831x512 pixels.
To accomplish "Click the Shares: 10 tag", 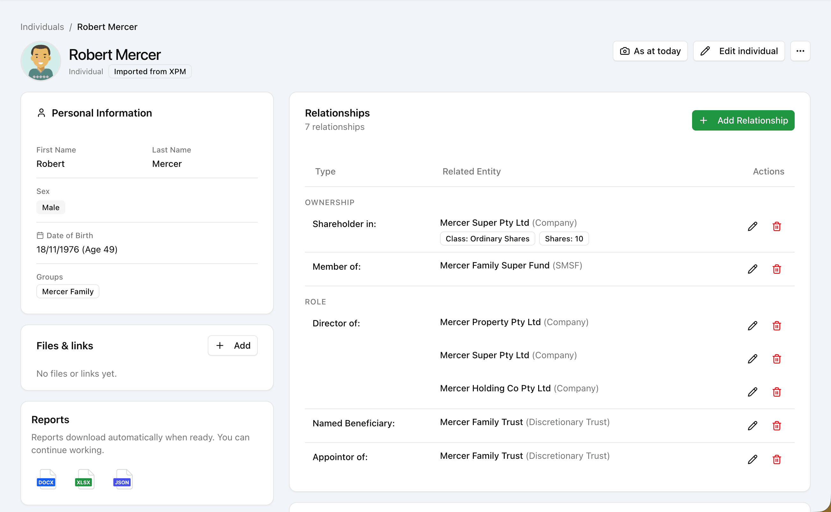I will (564, 238).
